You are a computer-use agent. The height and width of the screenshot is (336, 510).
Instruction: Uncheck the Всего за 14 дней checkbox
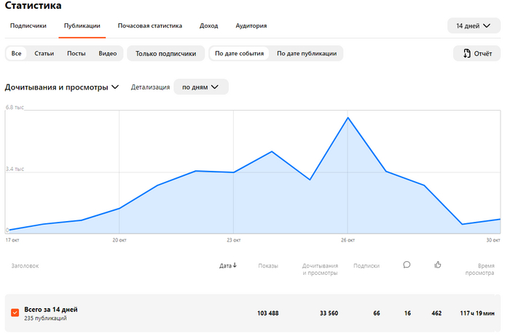(15, 313)
